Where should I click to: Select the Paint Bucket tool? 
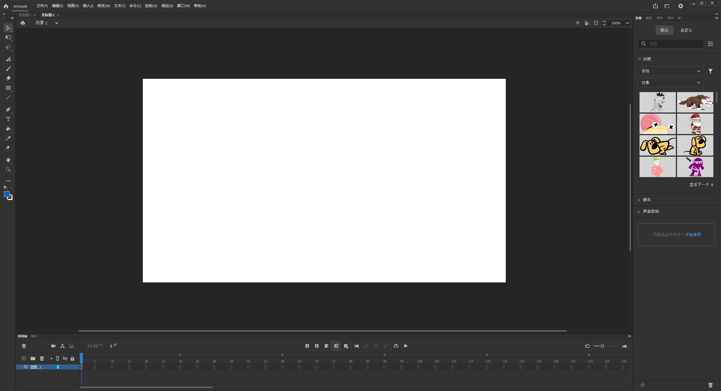pos(8,129)
